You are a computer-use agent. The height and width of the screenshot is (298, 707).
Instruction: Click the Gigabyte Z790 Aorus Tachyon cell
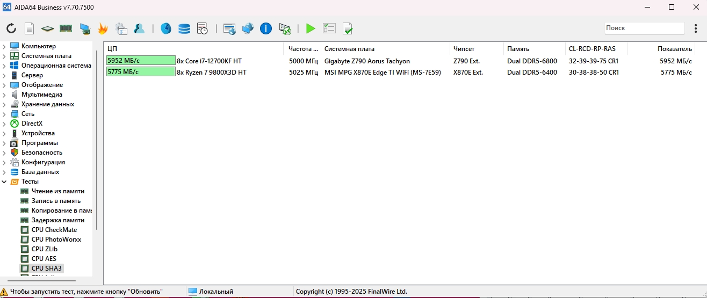click(367, 61)
